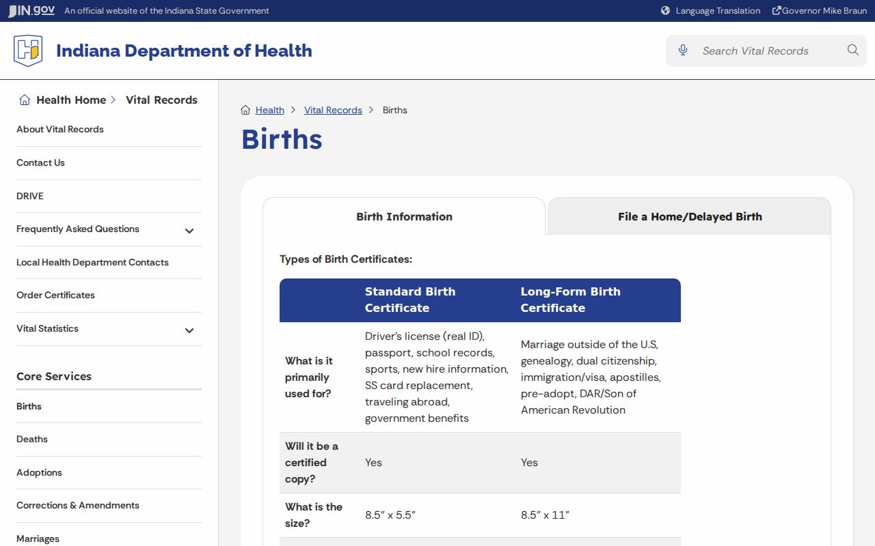Expand the Frequently Asked Questions chevron
Viewport: 875px width, 546px height.
[x=189, y=231]
